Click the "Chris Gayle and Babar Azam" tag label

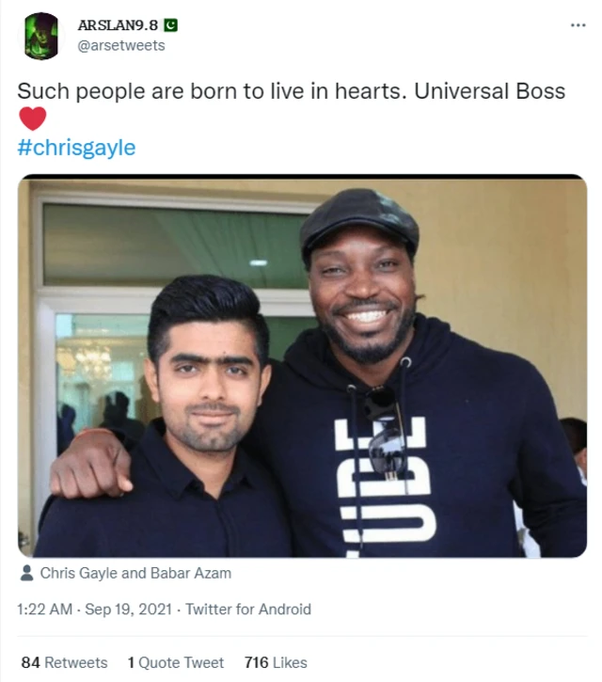tap(135, 573)
